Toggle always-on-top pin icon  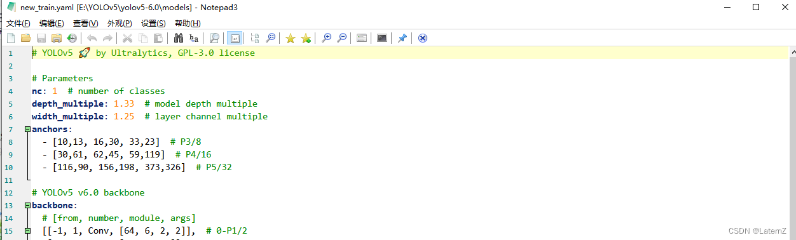[402, 38]
